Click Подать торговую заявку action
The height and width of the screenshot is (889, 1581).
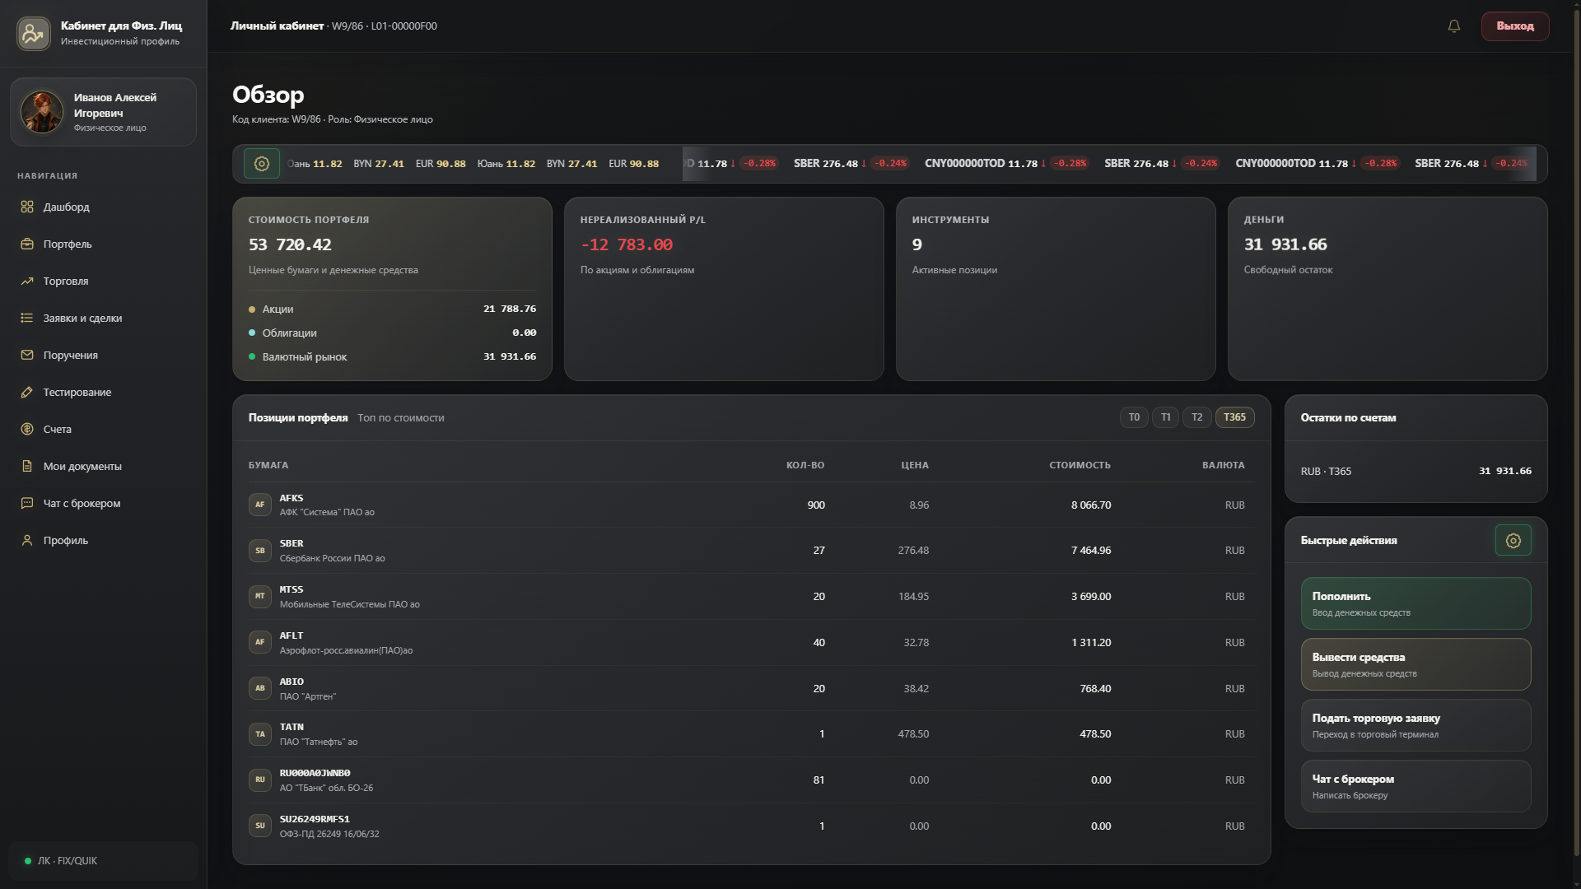click(1416, 725)
